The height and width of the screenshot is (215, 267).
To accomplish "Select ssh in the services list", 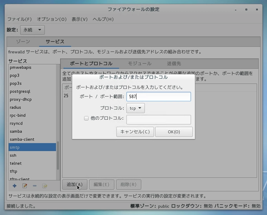I will click(32, 155).
